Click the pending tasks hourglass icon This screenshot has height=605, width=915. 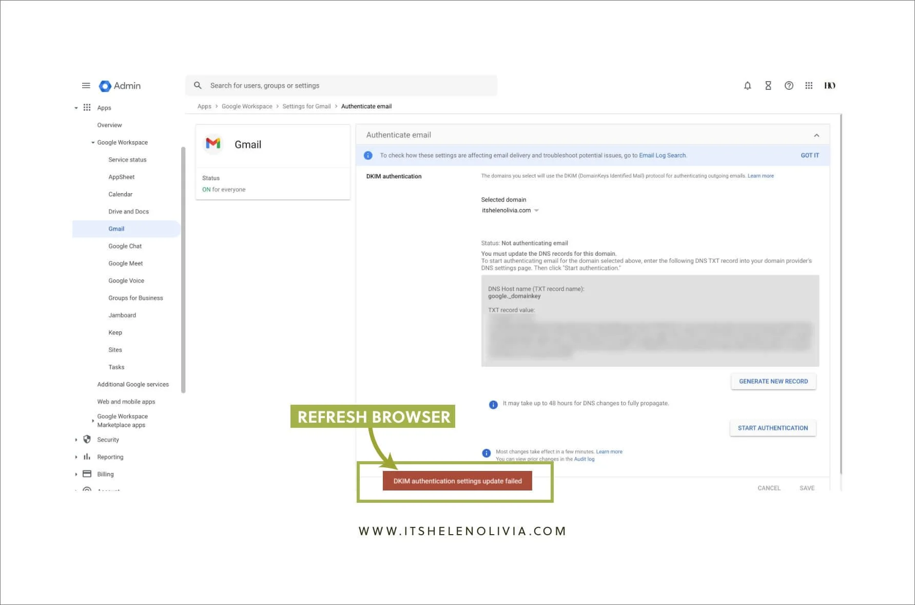pyautogui.click(x=768, y=85)
